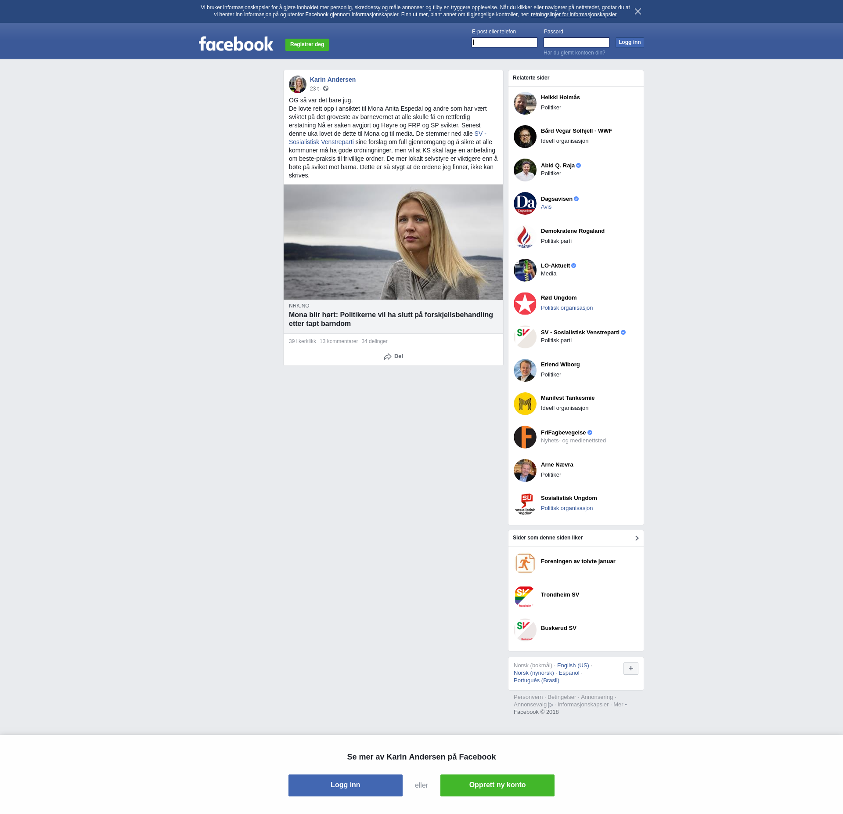Close the cookie notice banner
The height and width of the screenshot is (814, 843).
coord(638,11)
